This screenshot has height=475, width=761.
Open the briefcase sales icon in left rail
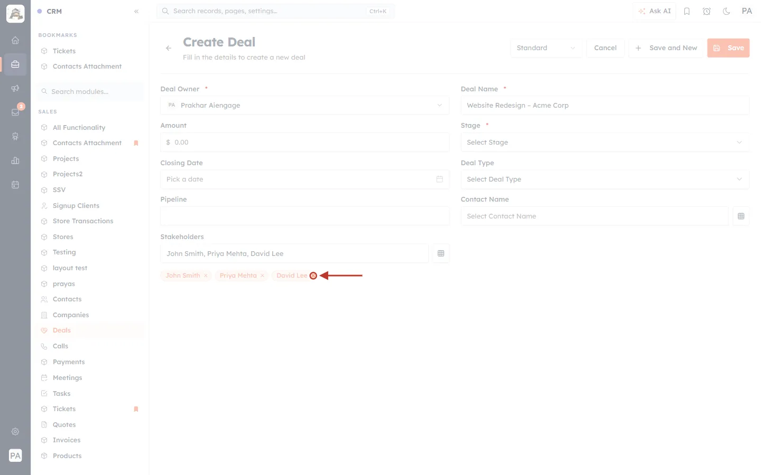tap(15, 64)
